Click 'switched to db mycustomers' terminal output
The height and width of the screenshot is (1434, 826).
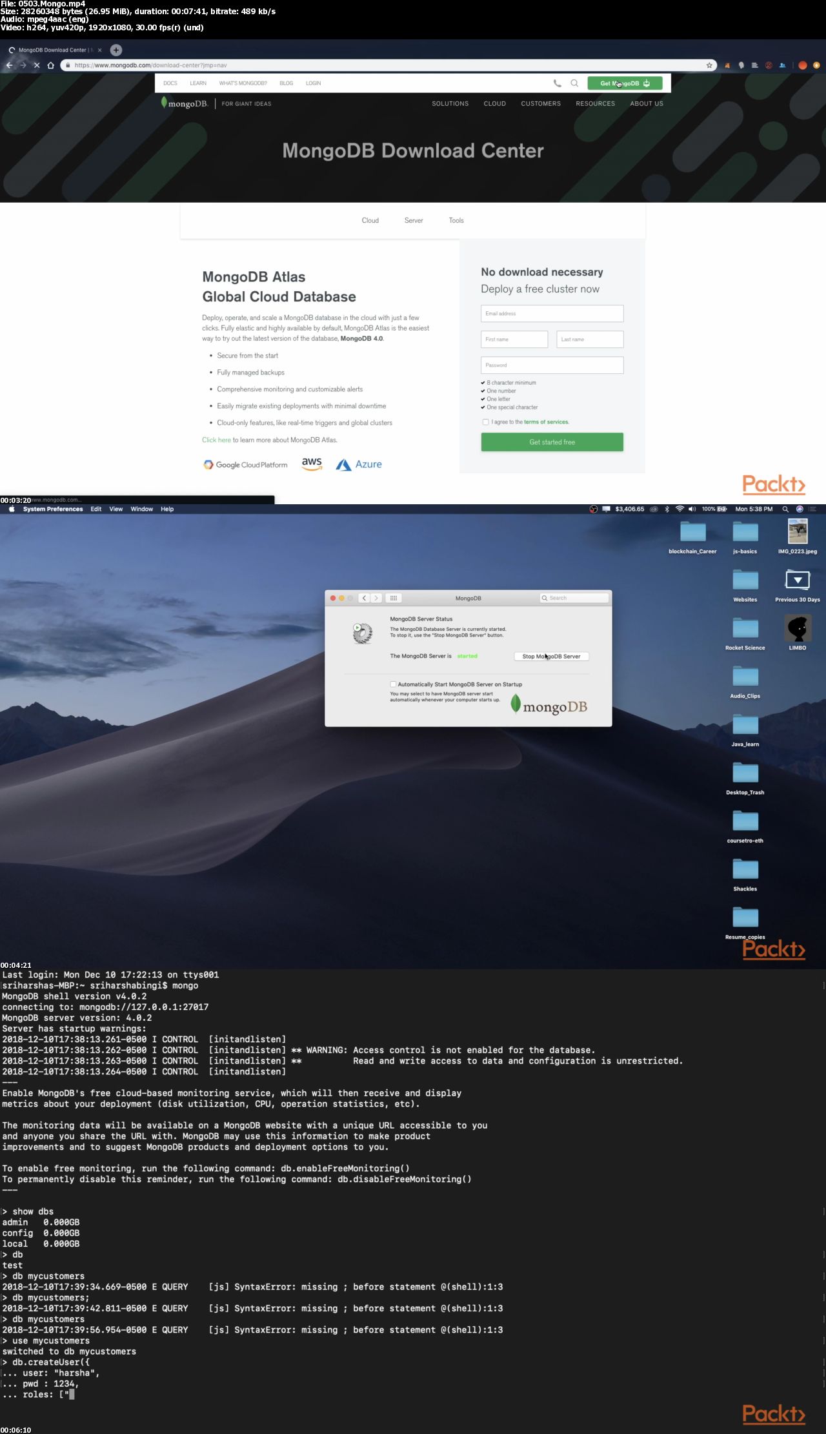click(x=69, y=1351)
